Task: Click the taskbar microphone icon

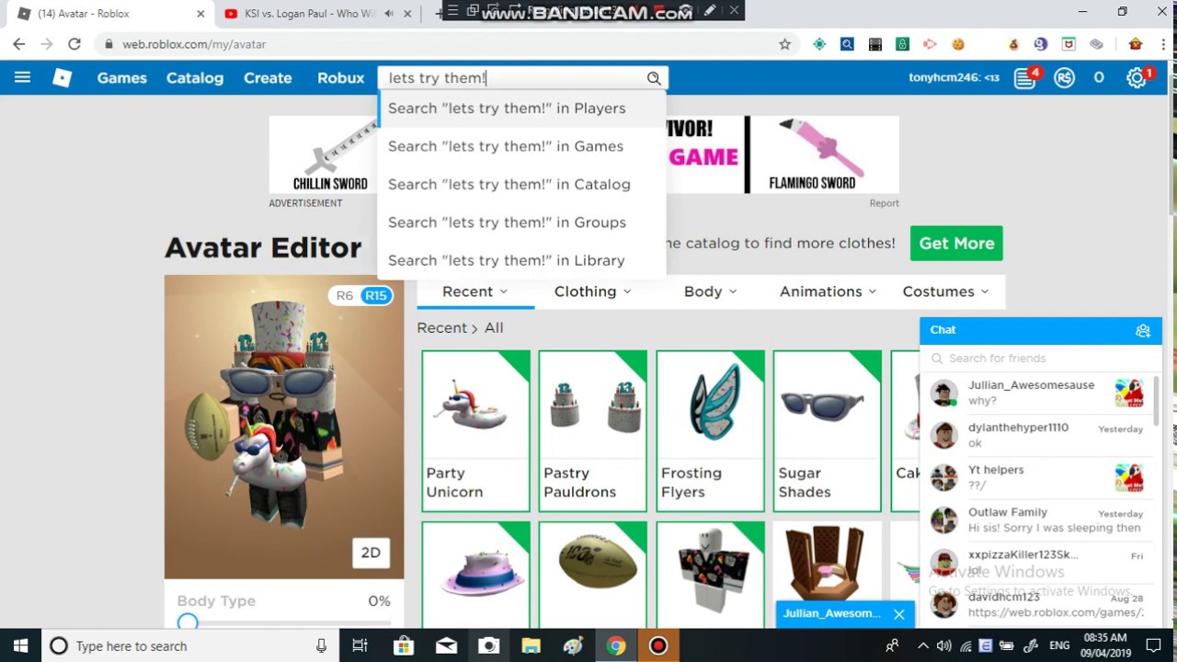Action: click(x=321, y=646)
